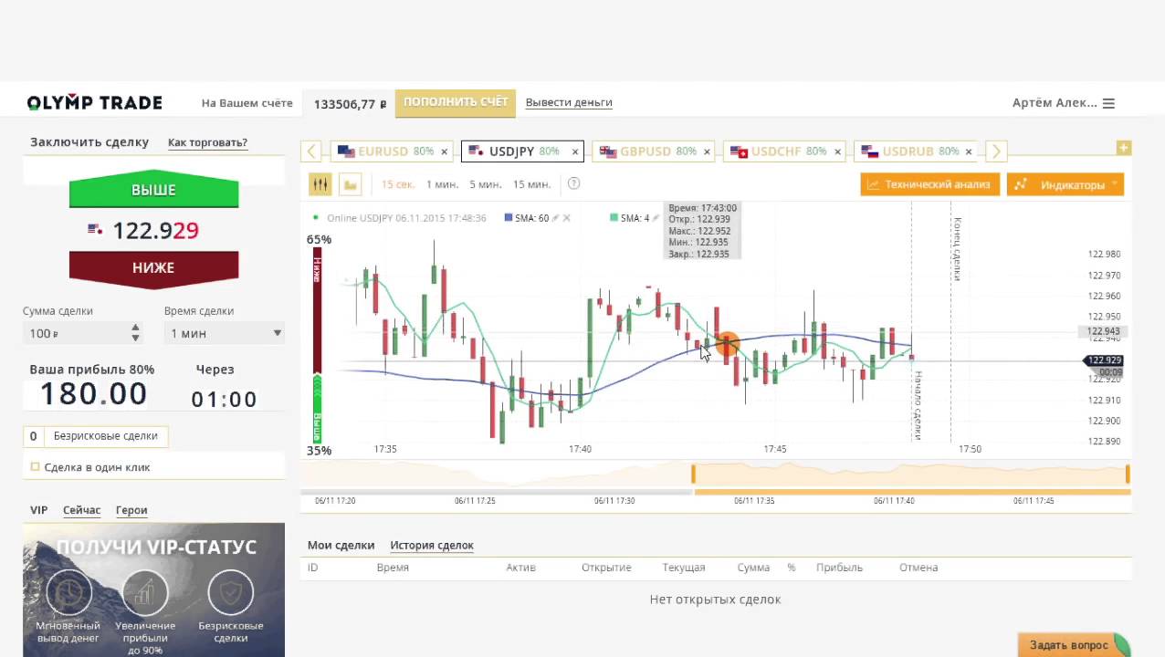Click the Instant withdrawal VIP icon
The height and width of the screenshot is (657, 1165).
68,593
